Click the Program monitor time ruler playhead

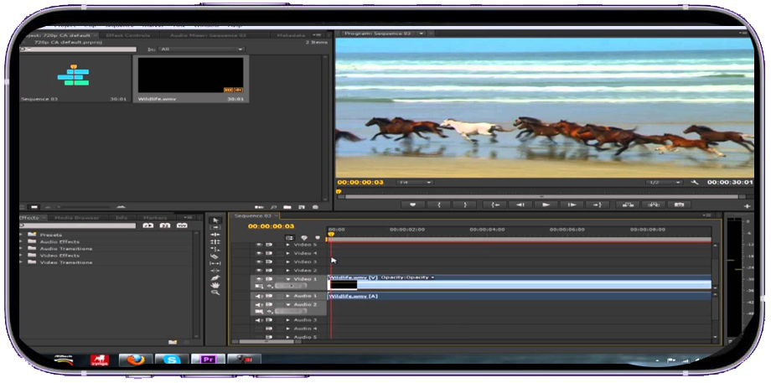tap(339, 192)
